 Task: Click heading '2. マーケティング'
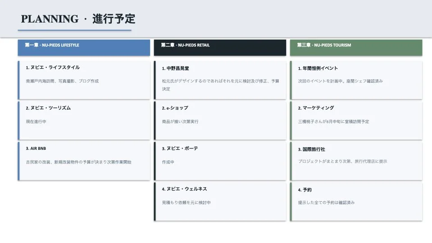[x=316, y=108]
